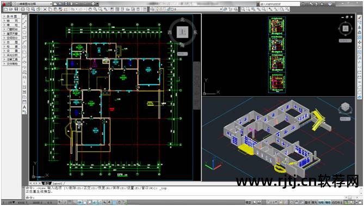Toggle the 加粗 status bar button
The height and width of the screenshot is (206, 364).
click(x=321, y=202)
